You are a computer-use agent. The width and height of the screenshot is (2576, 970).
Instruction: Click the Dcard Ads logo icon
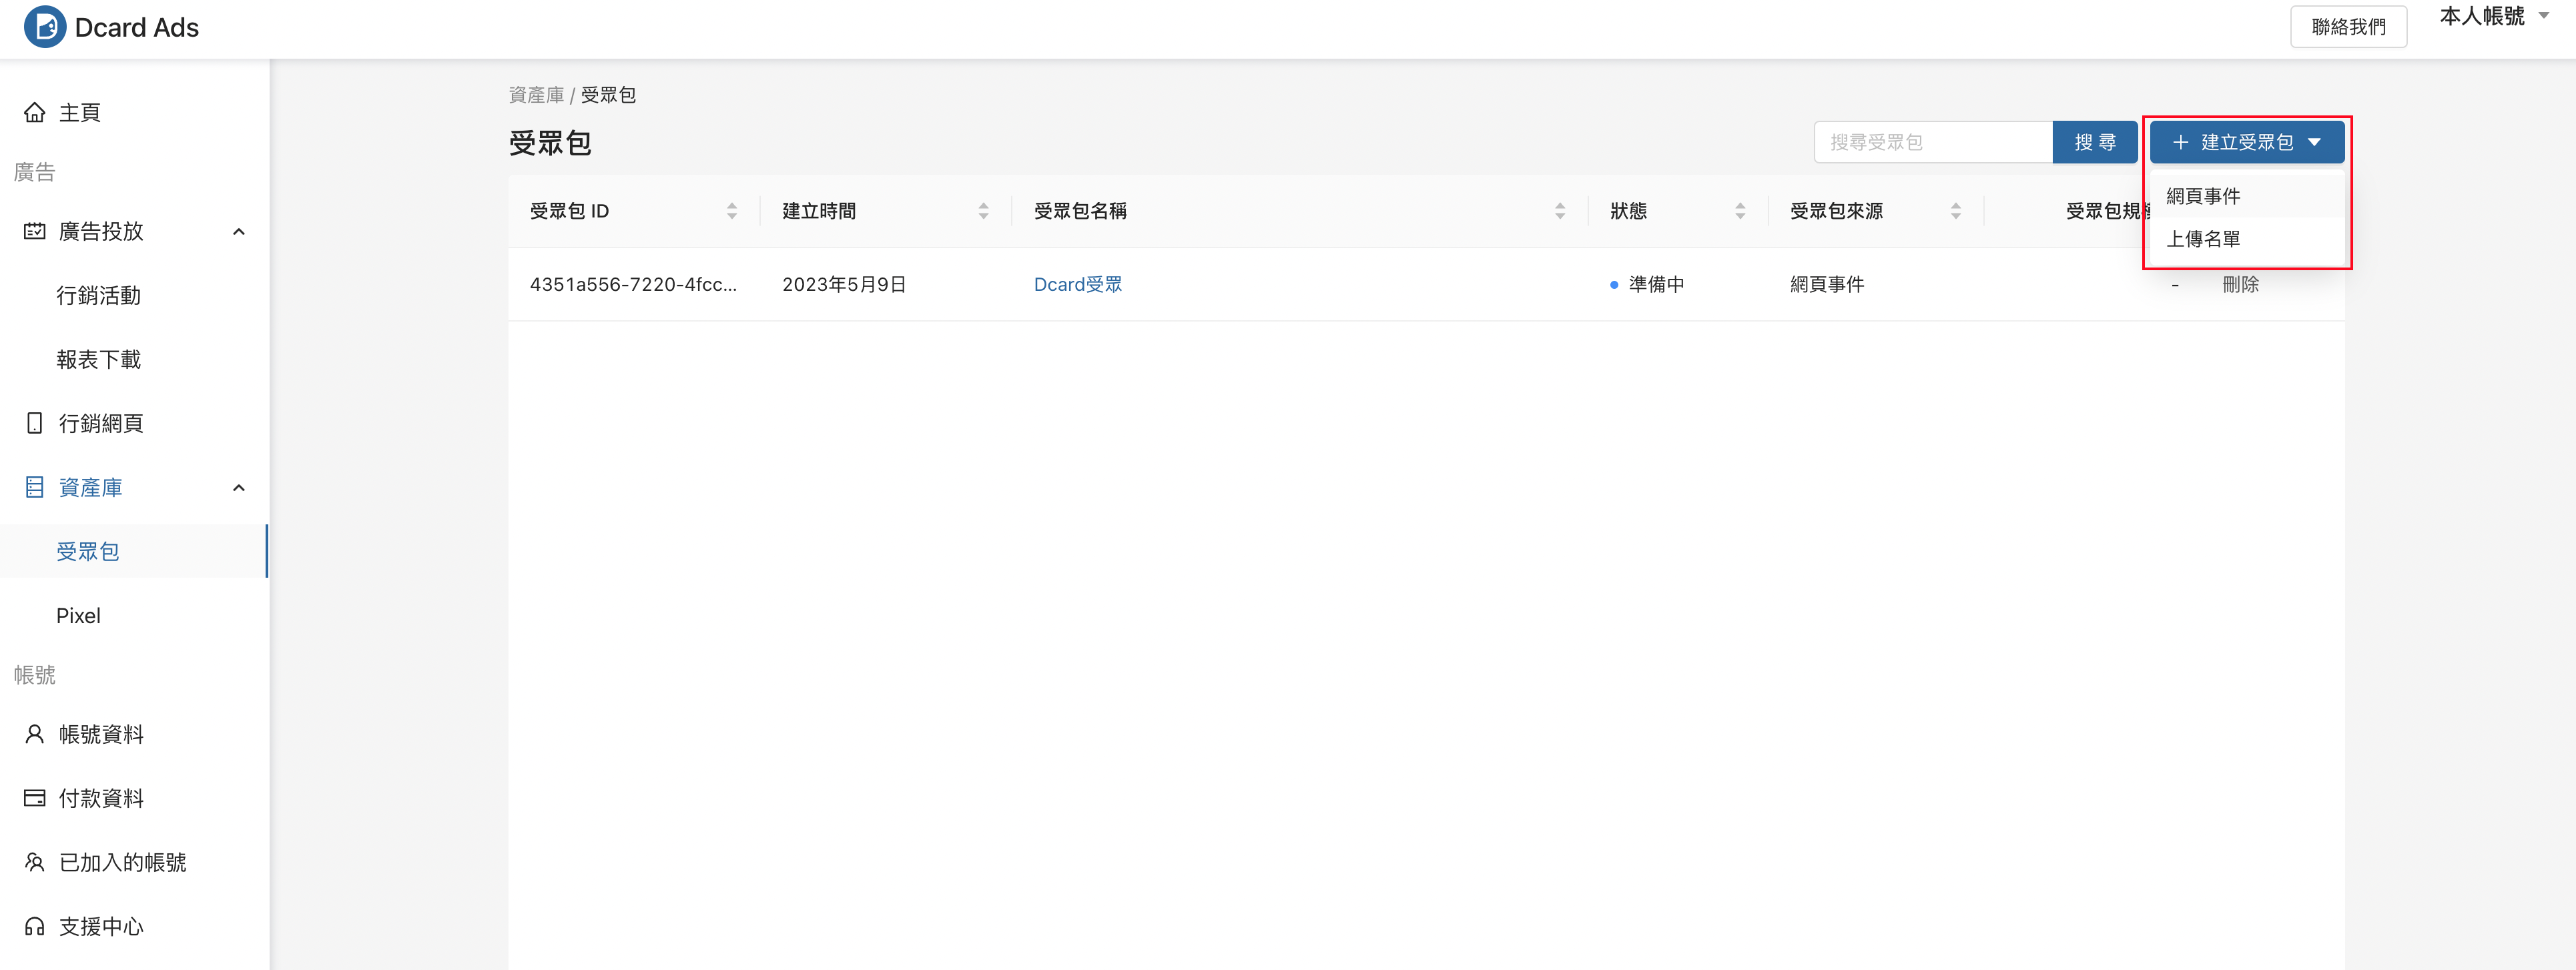[45, 27]
